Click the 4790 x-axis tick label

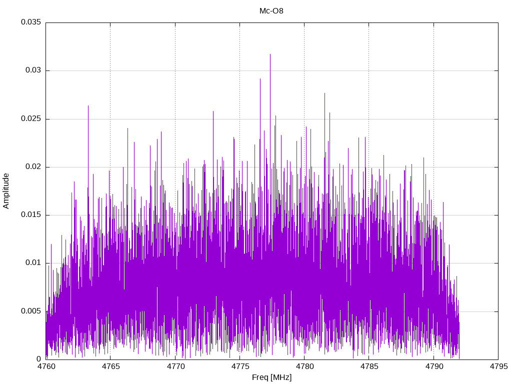coord(434,366)
